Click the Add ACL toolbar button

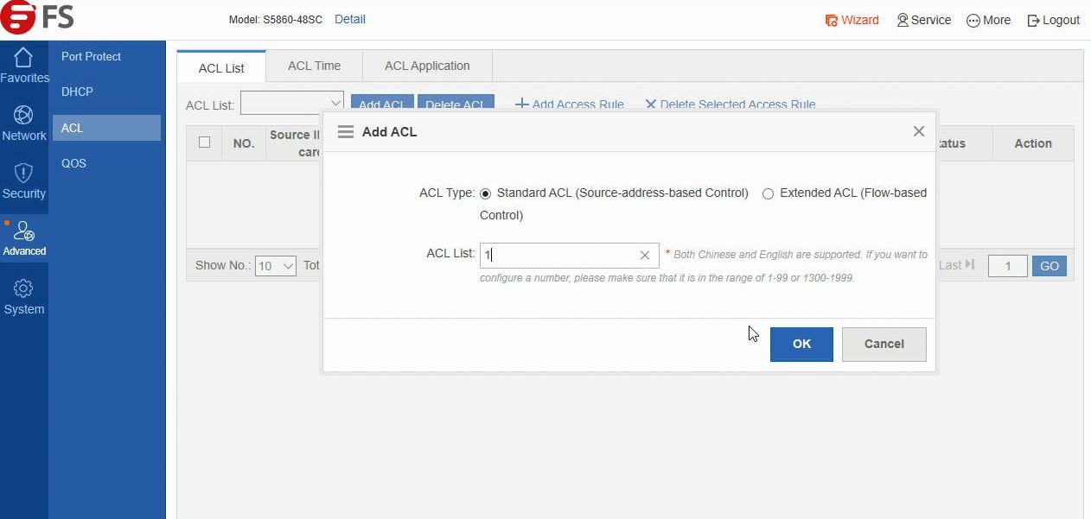pyautogui.click(x=382, y=103)
